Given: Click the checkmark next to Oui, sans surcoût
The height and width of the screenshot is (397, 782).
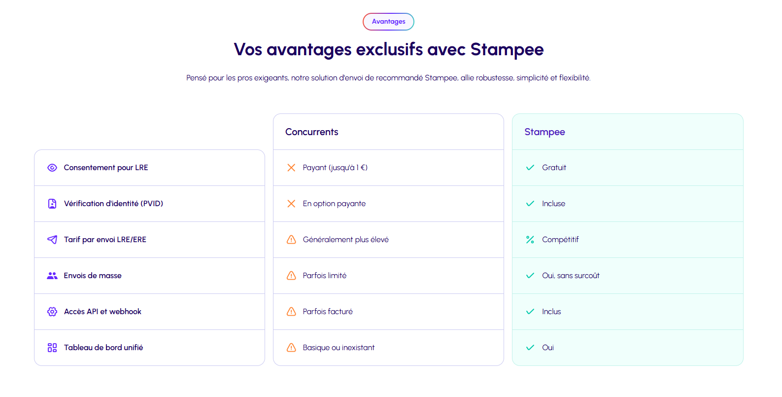Looking at the screenshot, I should click(530, 276).
